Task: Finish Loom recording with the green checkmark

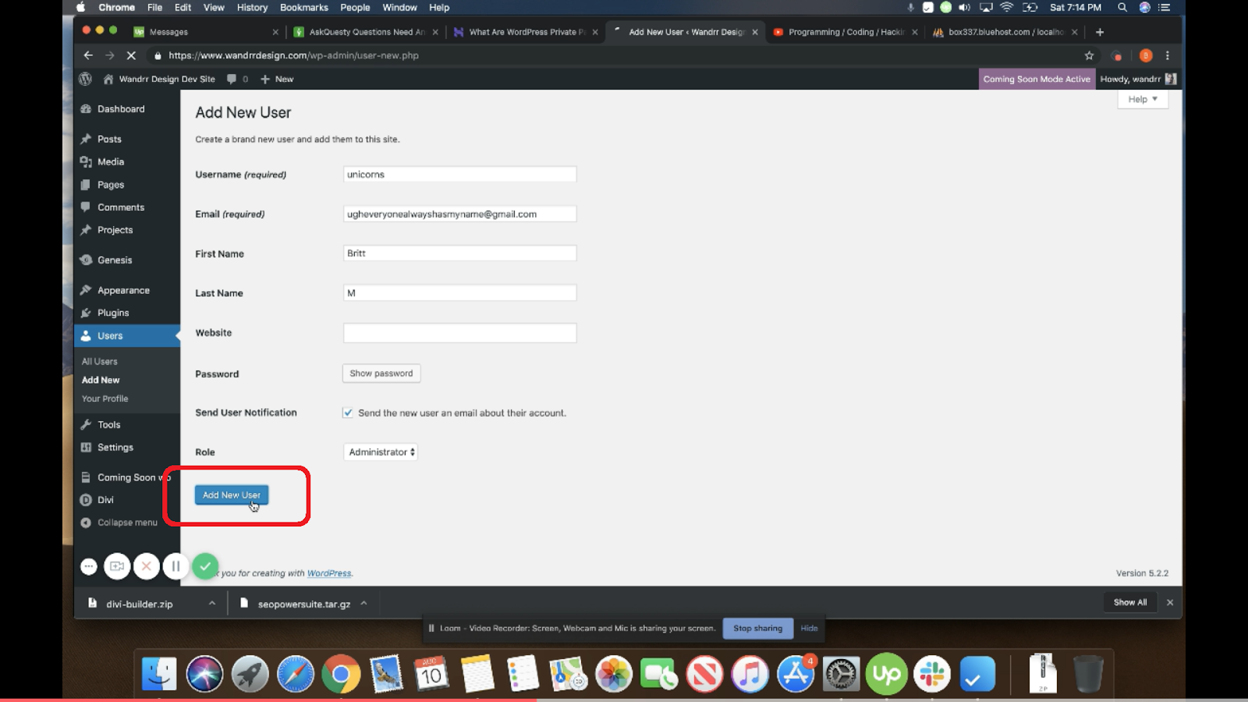Action: [205, 565]
